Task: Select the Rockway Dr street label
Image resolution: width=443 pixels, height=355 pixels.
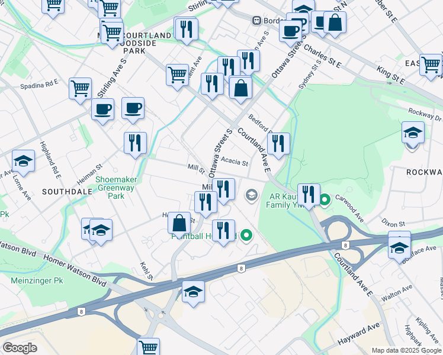Action: (425, 115)
